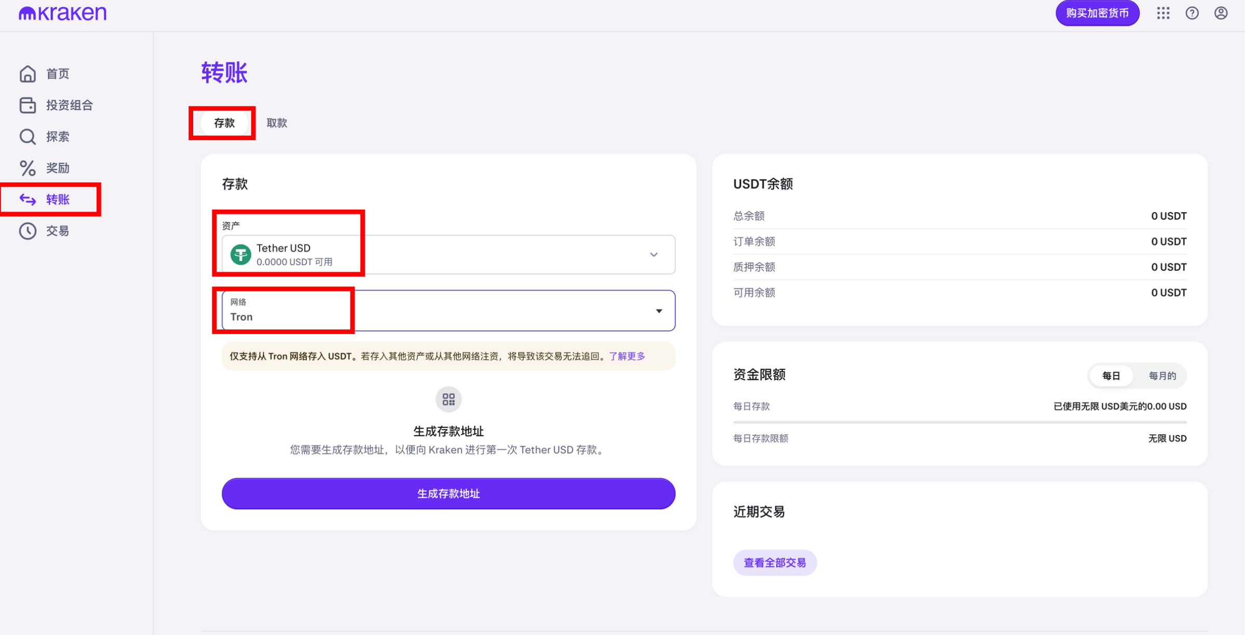This screenshot has height=635, width=1245.
Task: Click the 生成存款地址 heading text
Action: [x=449, y=431]
